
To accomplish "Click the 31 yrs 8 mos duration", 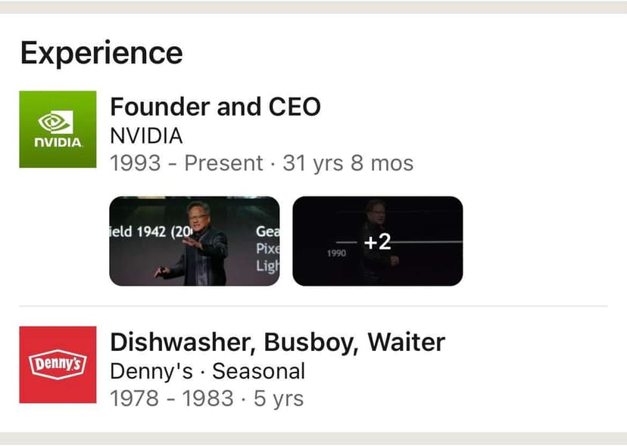I will 348,163.
